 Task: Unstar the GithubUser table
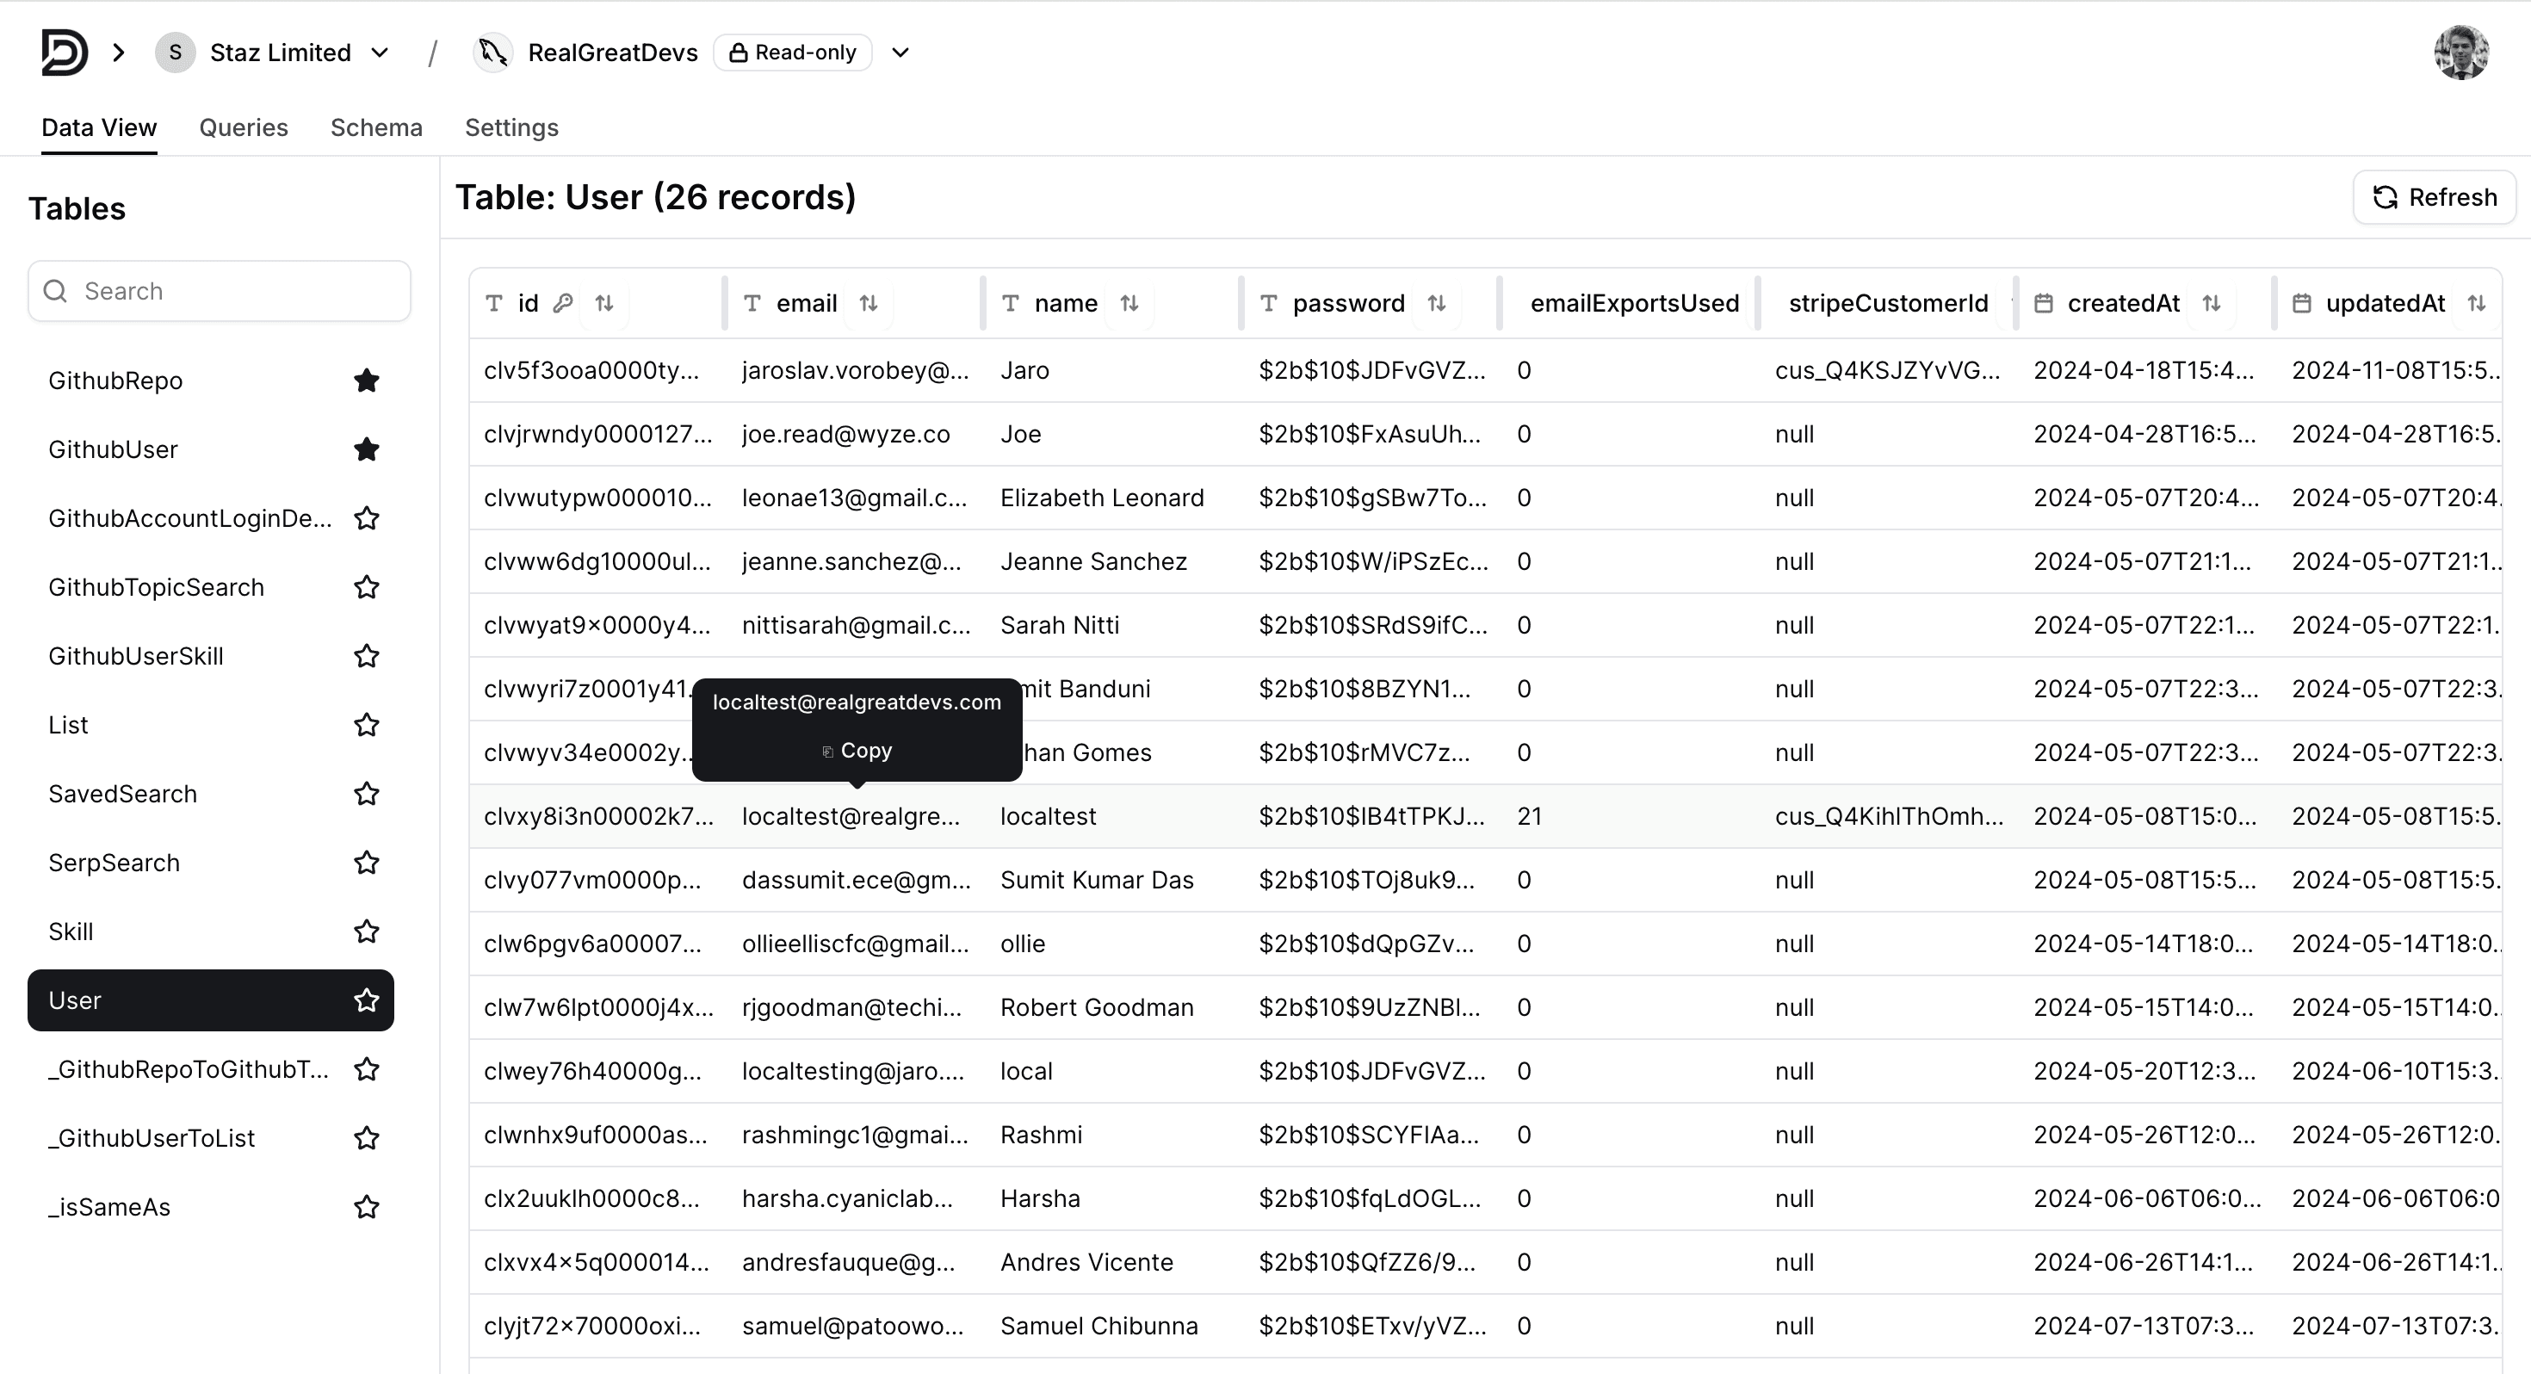367,449
